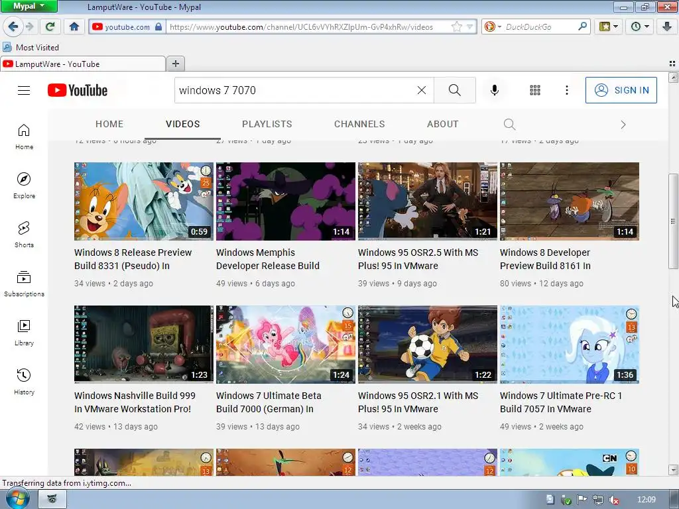679x509 pixels.
Task: Select the VIDEOS tab
Action: pyautogui.click(x=183, y=124)
